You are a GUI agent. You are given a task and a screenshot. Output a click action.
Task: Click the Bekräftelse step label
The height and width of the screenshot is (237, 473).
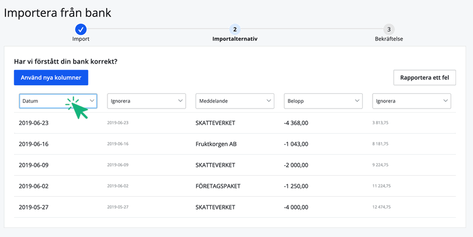point(389,39)
